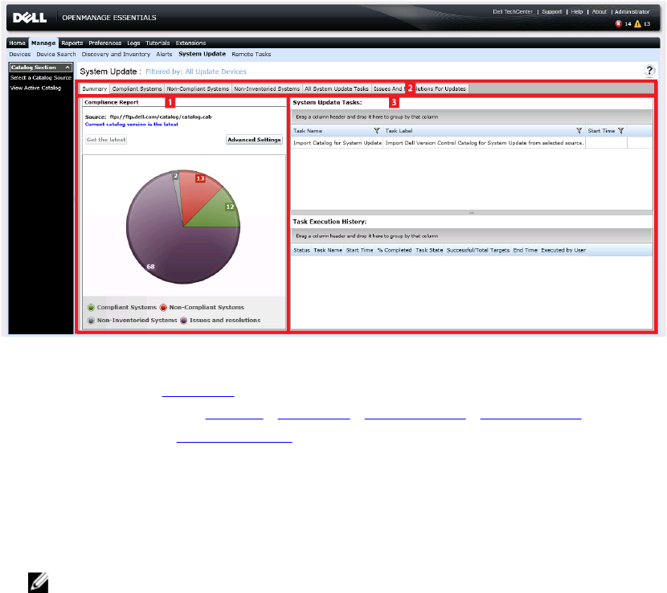Image resolution: width=667 pixels, height=593 pixels.
Task: Go to Device Search
Action: (x=55, y=54)
